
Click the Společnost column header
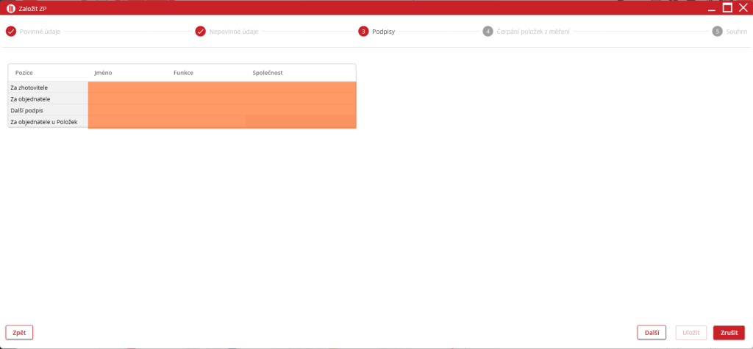click(268, 73)
